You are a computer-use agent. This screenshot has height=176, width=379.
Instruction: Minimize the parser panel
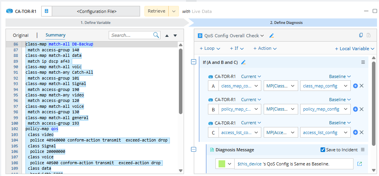pos(366,11)
